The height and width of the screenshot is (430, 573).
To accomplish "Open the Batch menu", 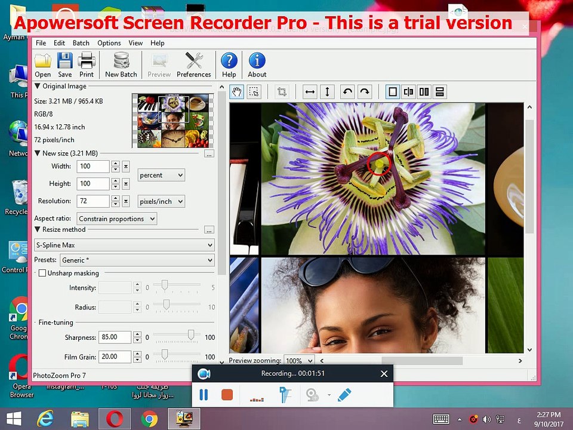I will (81, 43).
